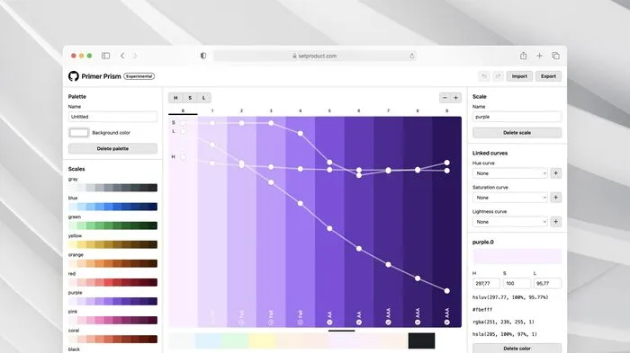This screenshot has width=630, height=353.
Task: Toggle the Safari sidebar icon
Action: tap(105, 56)
